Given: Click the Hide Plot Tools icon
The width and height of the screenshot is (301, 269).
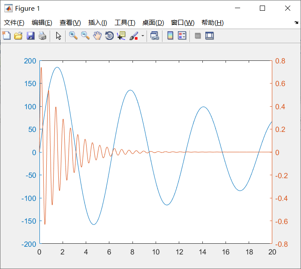Looking at the screenshot, I should tap(198, 36).
